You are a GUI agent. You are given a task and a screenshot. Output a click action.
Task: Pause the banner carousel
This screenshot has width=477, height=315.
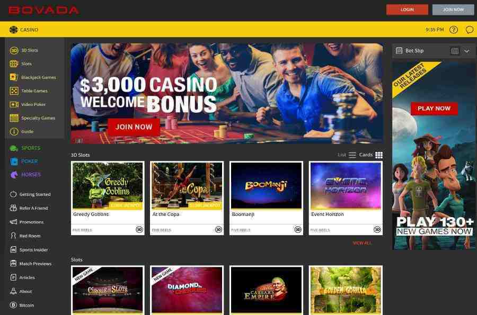click(79, 141)
